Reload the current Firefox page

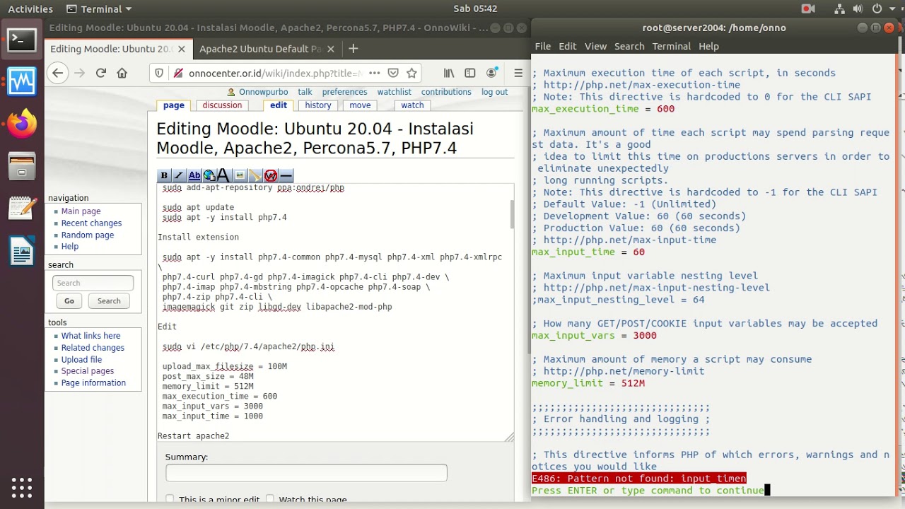pyautogui.click(x=101, y=73)
